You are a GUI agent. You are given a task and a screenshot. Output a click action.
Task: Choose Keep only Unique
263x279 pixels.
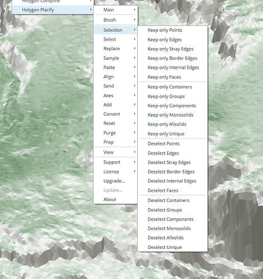[172, 134]
